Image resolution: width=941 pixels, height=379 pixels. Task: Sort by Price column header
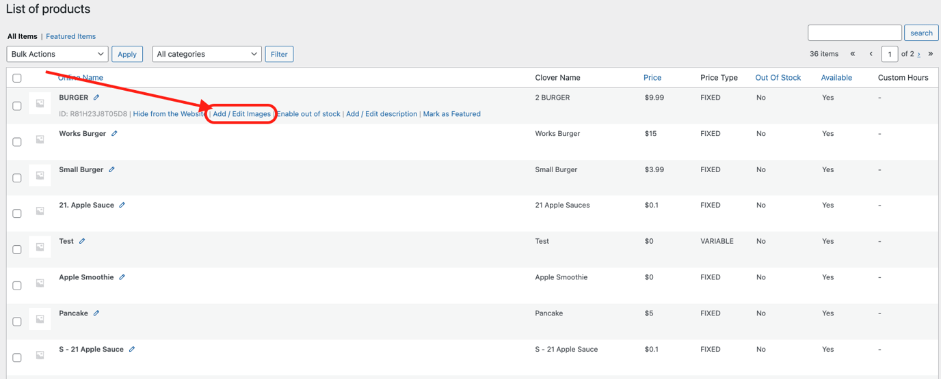[652, 78]
